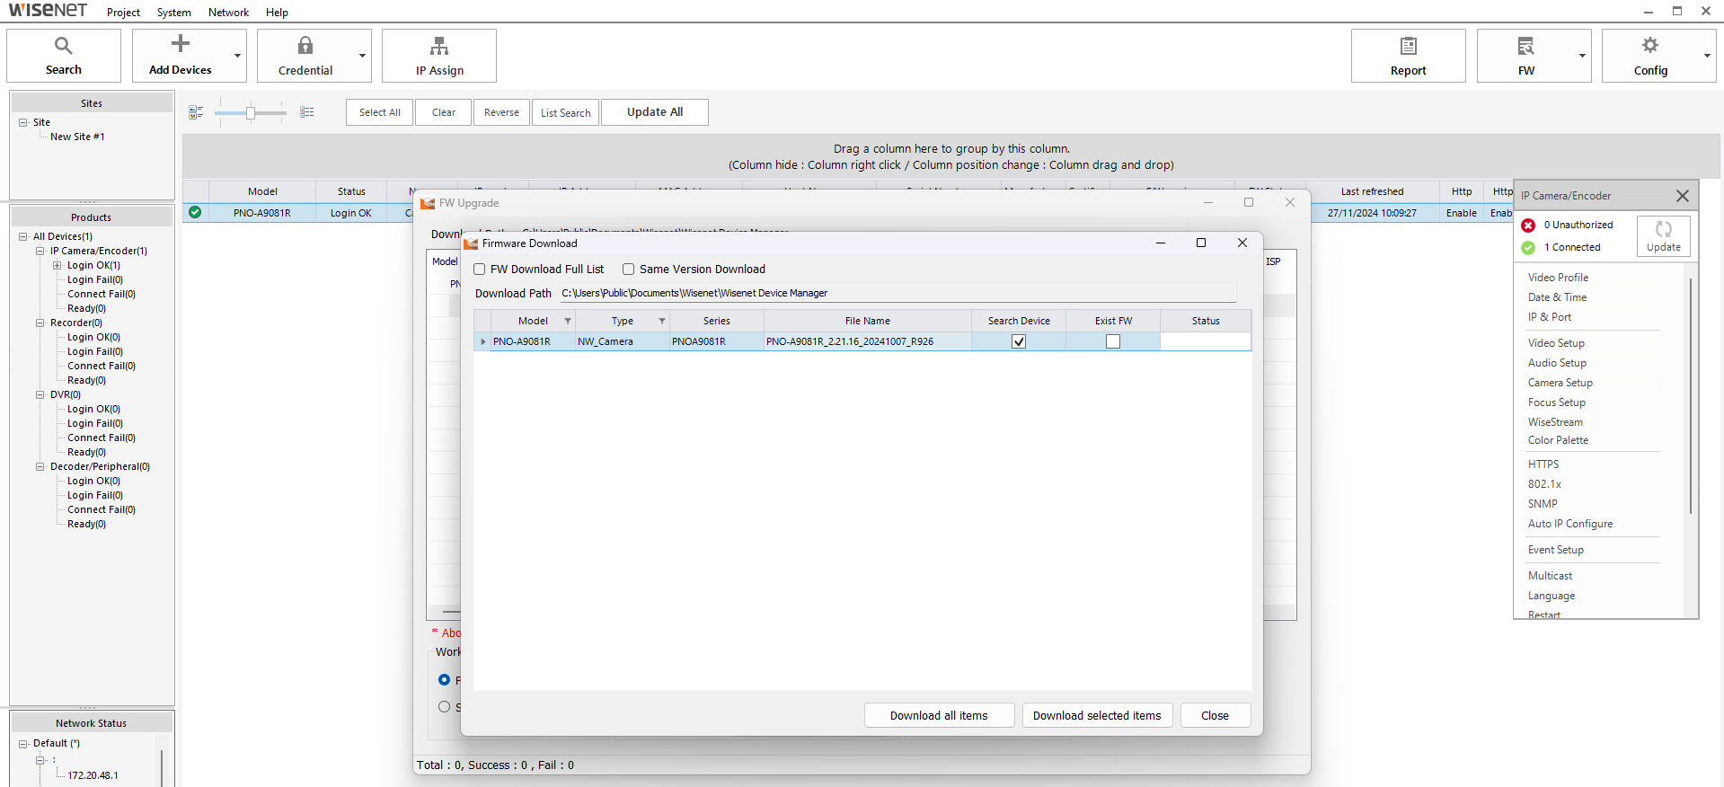Click the green Connected status icon
Screen dimensions: 1724x787
pos(1528,248)
